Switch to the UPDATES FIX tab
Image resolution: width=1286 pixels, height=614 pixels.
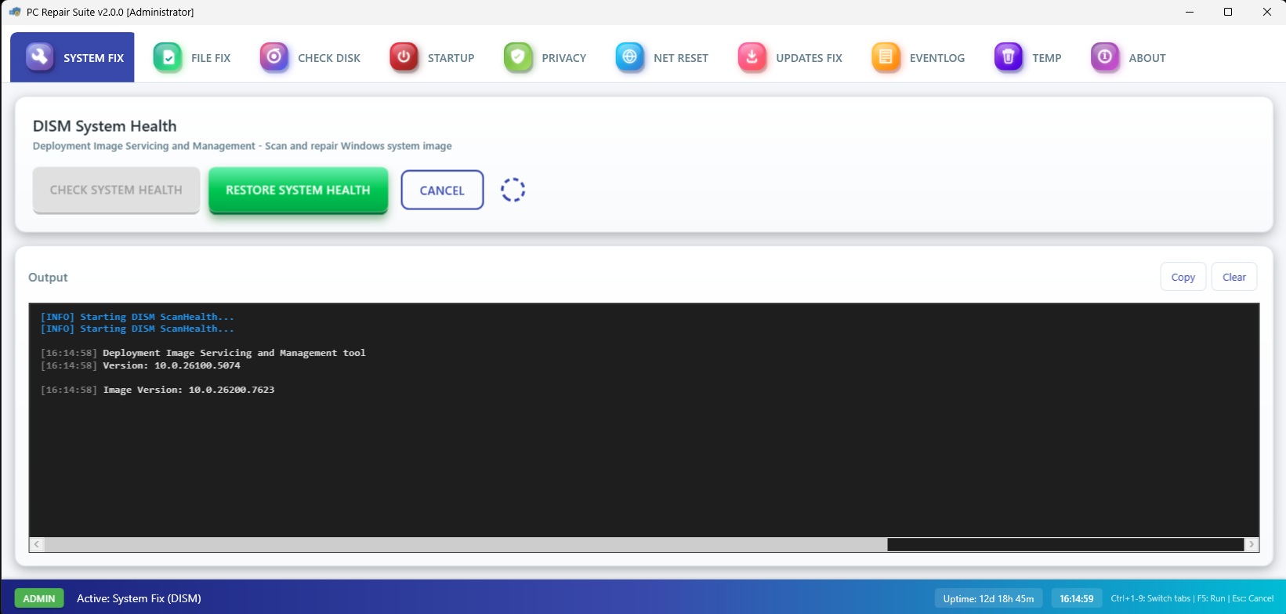click(809, 58)
